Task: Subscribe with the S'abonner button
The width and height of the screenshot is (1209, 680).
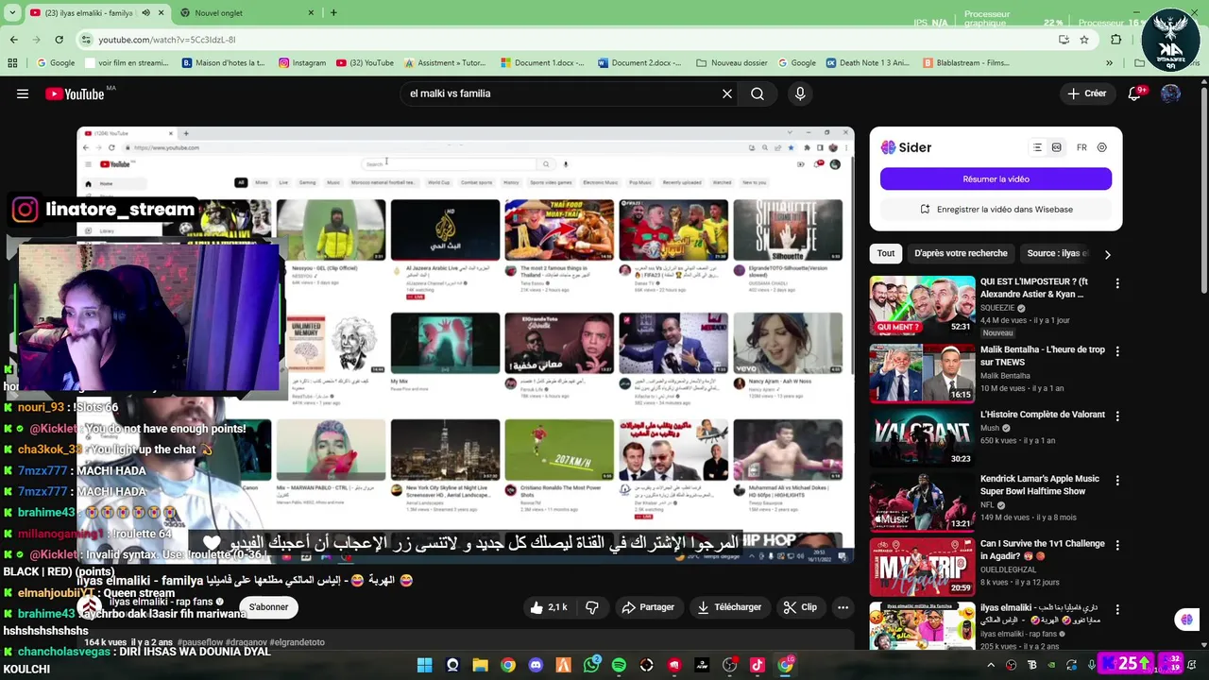Action: (269, 607)
